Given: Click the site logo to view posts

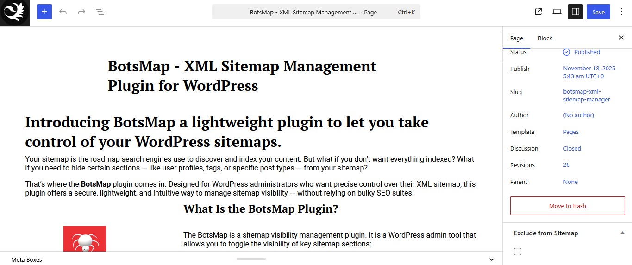Looking at the screenshot, I should 15,13.
